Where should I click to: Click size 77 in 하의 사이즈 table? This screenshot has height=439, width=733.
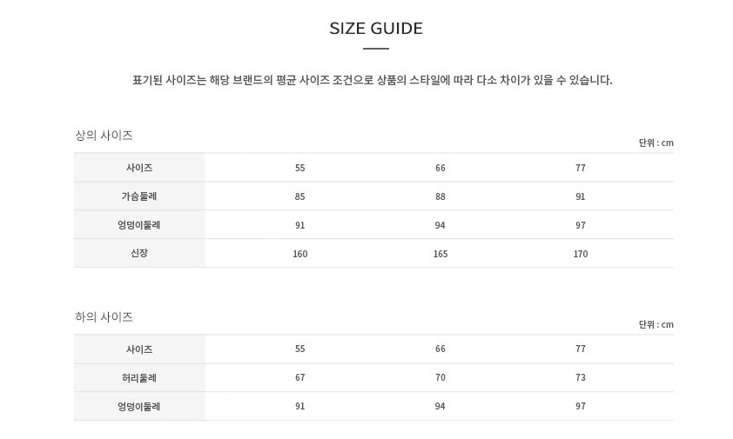tap(581, 349)
